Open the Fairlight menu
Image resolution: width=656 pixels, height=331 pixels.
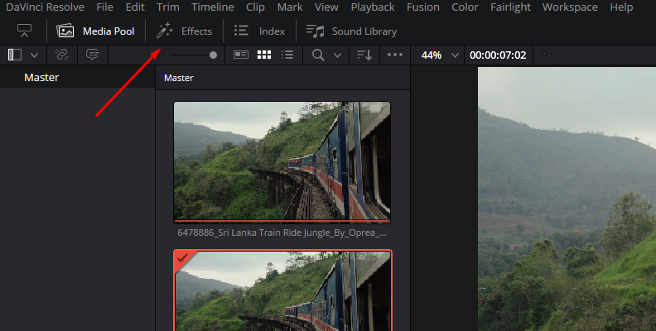pyautogui.click(x=510, y=7)
